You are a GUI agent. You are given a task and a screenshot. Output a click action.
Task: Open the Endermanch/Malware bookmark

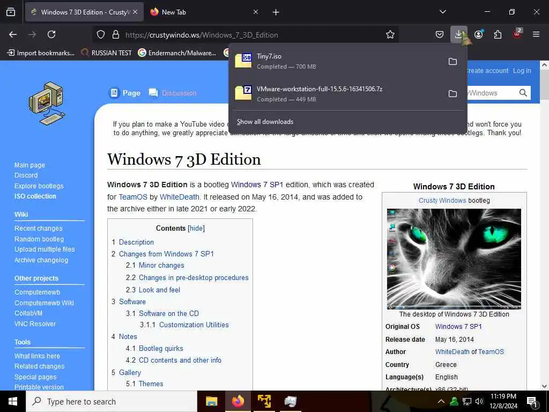click(x=177, y=53)
